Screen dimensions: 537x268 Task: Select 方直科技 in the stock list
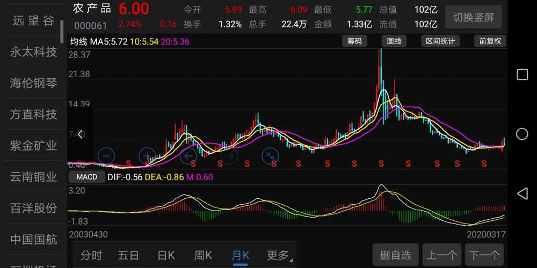33,114
